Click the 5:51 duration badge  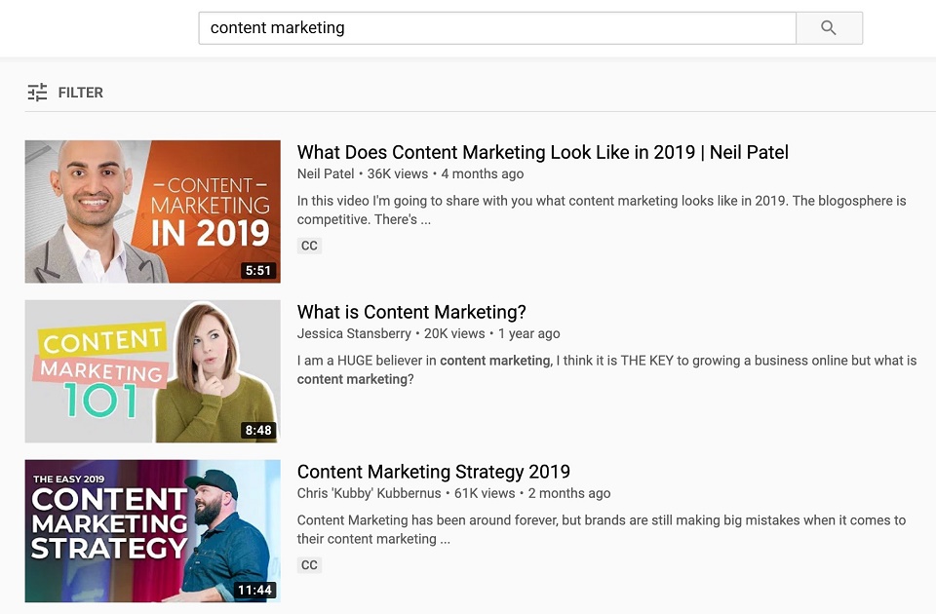(258, 270)
